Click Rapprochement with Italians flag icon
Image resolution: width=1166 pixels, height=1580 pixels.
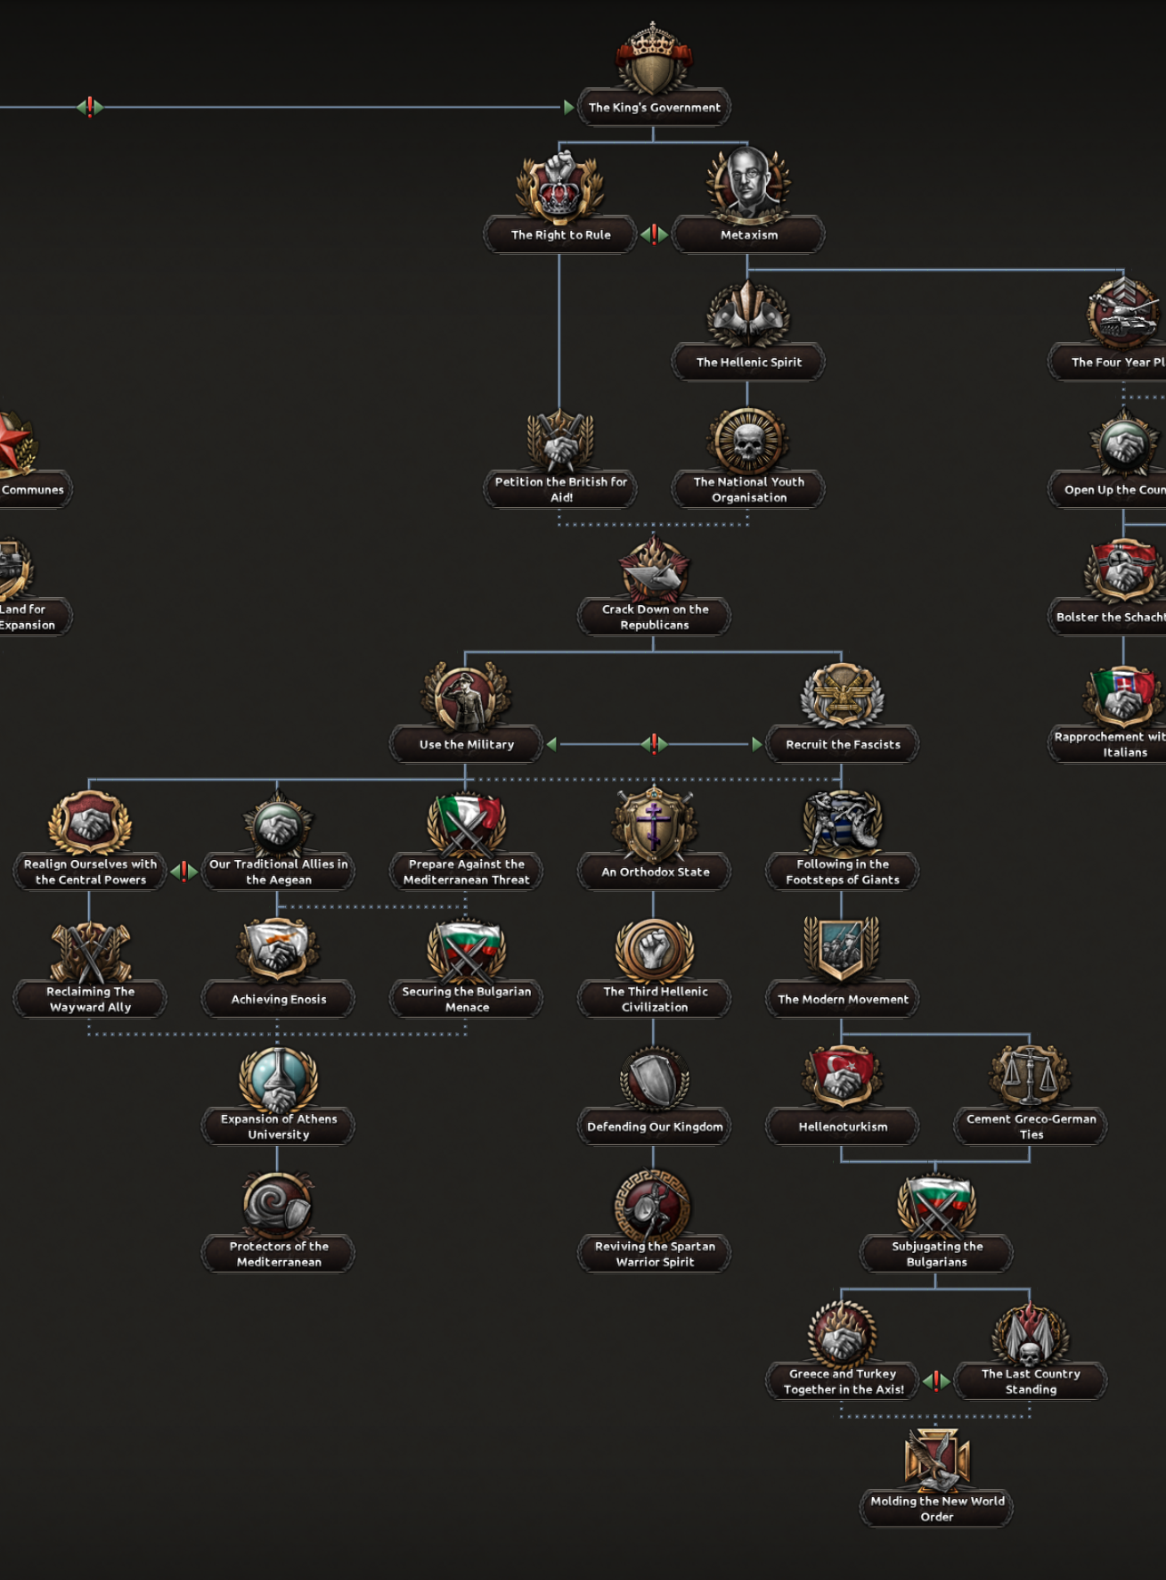[1124, 696]
